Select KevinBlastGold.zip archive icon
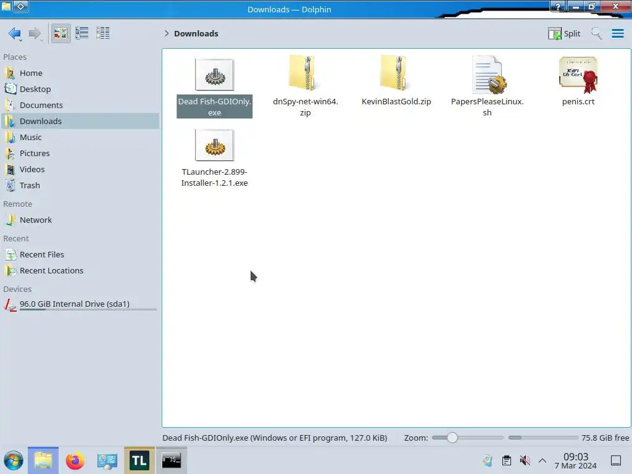 tap(396, 73)
